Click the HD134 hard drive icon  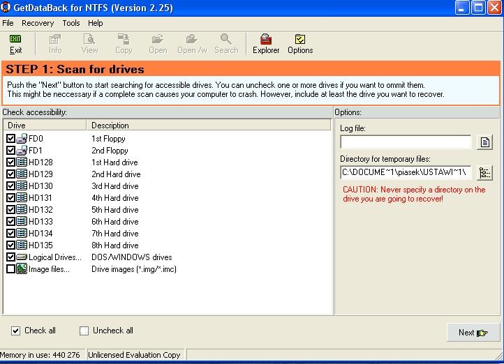click(22, 234)
